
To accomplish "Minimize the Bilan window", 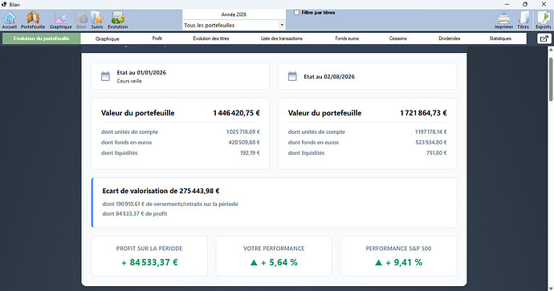I will pos(507,4).
